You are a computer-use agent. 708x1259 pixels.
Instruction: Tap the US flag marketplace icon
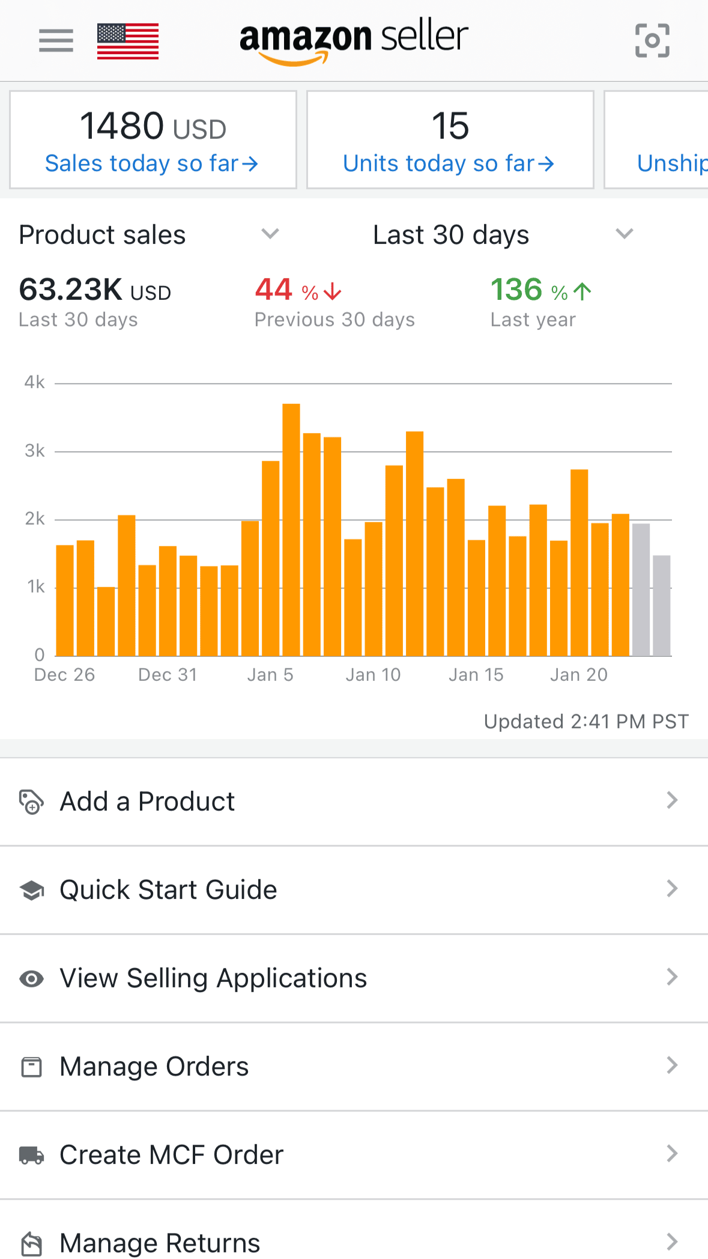128,41
